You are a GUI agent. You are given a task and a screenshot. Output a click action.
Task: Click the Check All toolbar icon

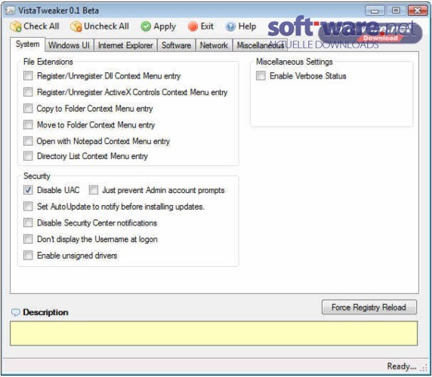coord(16,26)
